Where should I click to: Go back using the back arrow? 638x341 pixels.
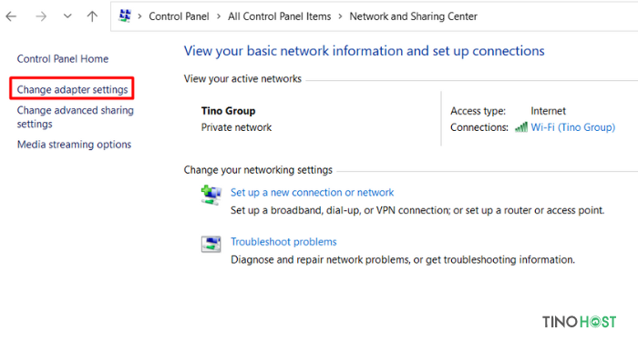(x=11, y=16)
